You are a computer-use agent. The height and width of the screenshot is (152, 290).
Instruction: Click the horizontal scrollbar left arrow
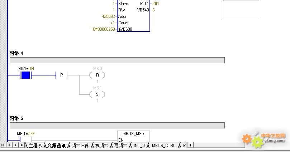coord(190,145)
